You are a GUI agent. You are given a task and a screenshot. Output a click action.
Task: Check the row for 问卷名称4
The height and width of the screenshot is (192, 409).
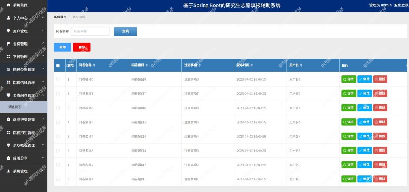[58, 137]
